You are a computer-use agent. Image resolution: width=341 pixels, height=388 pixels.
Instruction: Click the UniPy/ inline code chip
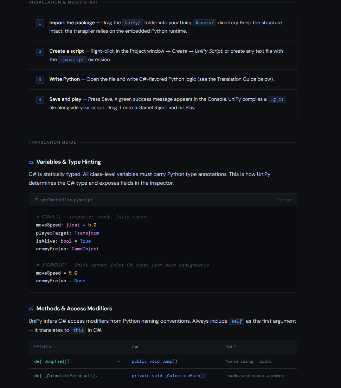[x=133, y=23]
